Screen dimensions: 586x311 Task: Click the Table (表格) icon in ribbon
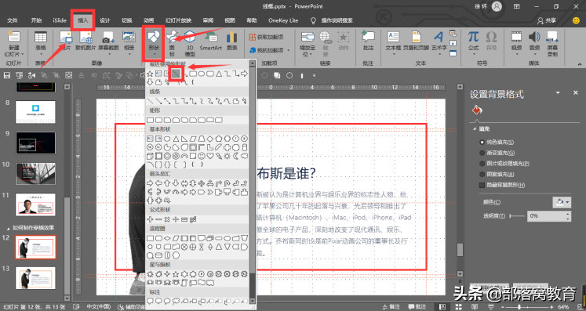(x=40, y=38)
